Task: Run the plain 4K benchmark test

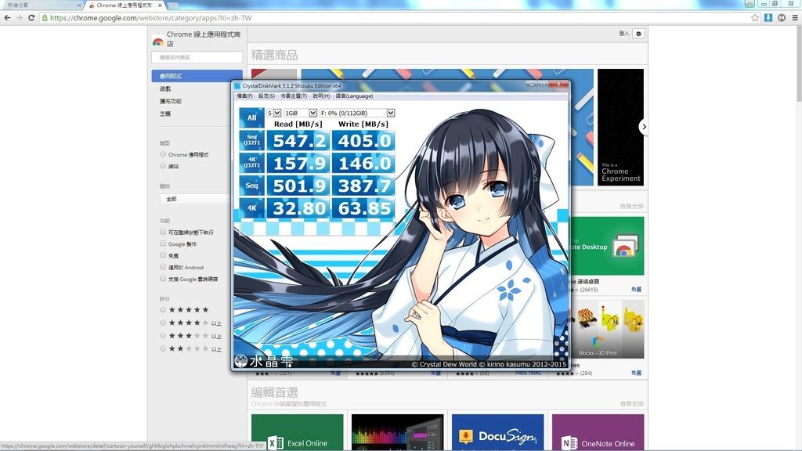Action: coord(251,207)
